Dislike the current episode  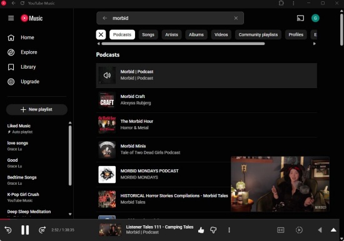pyautogui.click(x=213, y=230)
